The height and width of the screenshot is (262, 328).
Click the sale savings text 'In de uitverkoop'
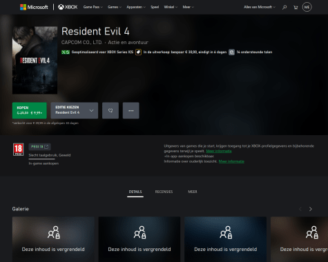(x=185, y=52)
